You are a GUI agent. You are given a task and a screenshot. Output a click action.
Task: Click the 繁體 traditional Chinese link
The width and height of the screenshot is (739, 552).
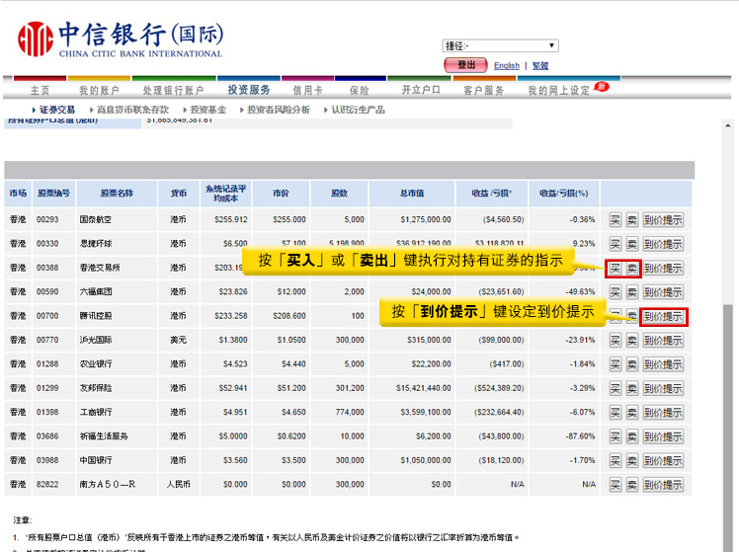point(540,66)
